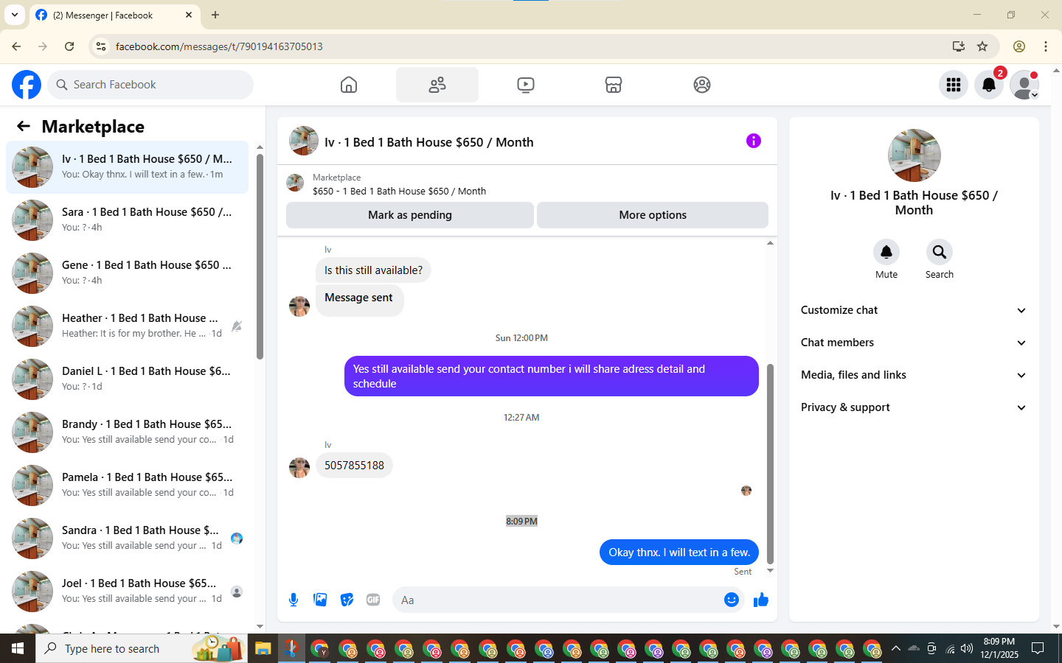This screenshot has height=663, width=1062.
Task: Open the emoji picker
Action: pos(732,600)
